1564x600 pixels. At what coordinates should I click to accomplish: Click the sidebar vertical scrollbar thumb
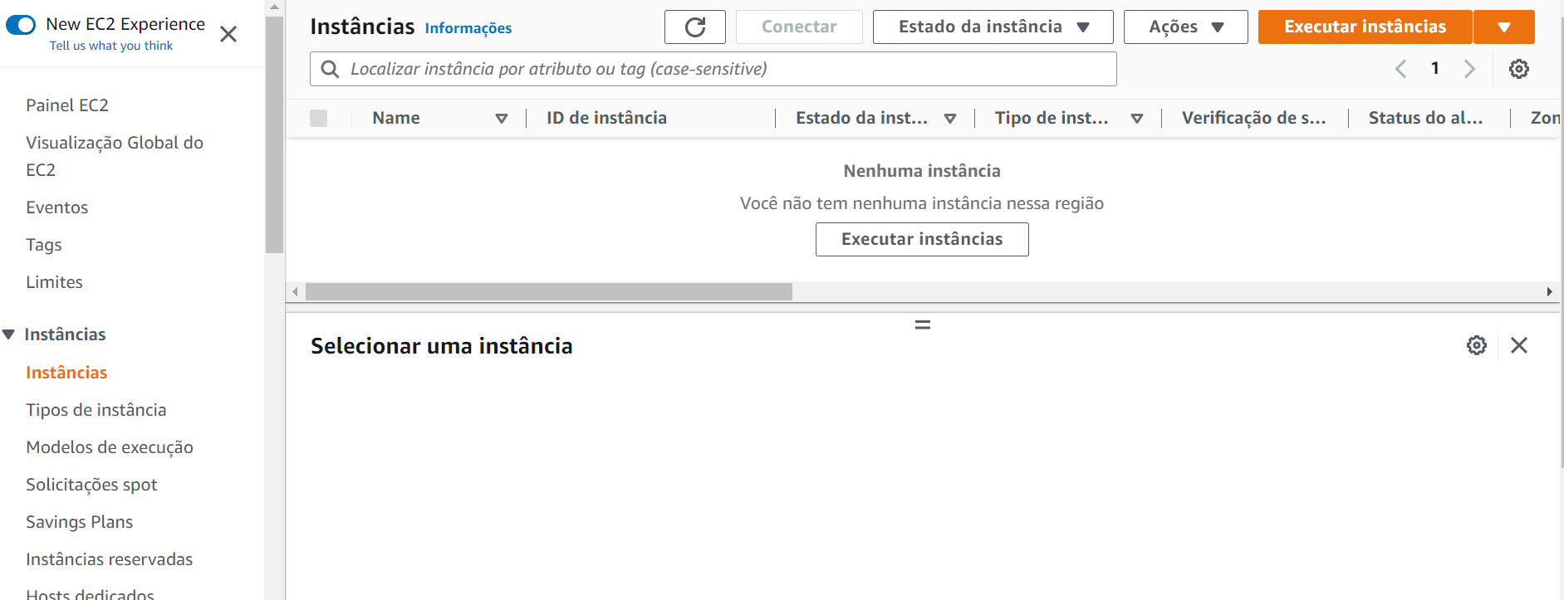(x=275, y=134)
